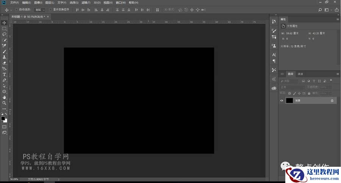
Task: Open the Creative Cloud Libraries panel icon
Action: [274, 88]
